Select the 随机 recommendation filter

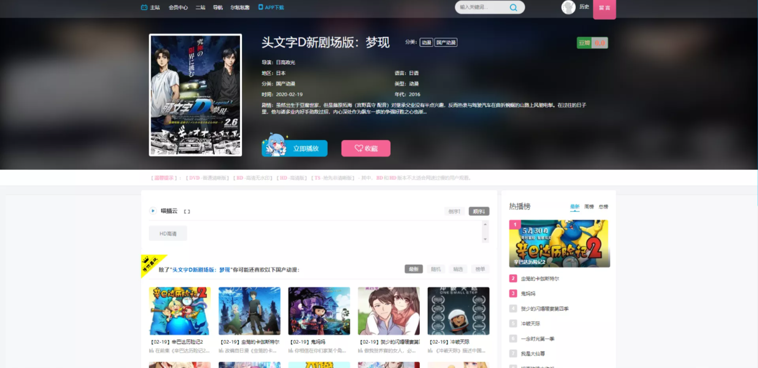(436, 269)
